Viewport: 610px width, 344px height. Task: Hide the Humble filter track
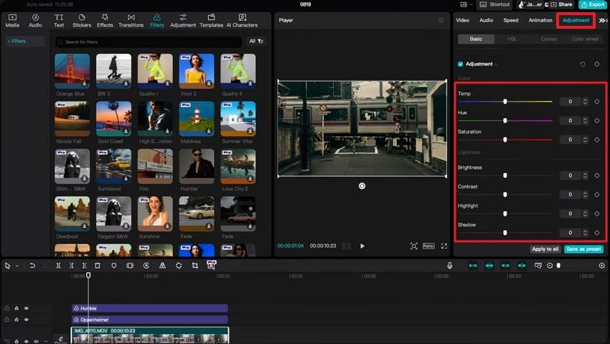[x=27, y=308]
